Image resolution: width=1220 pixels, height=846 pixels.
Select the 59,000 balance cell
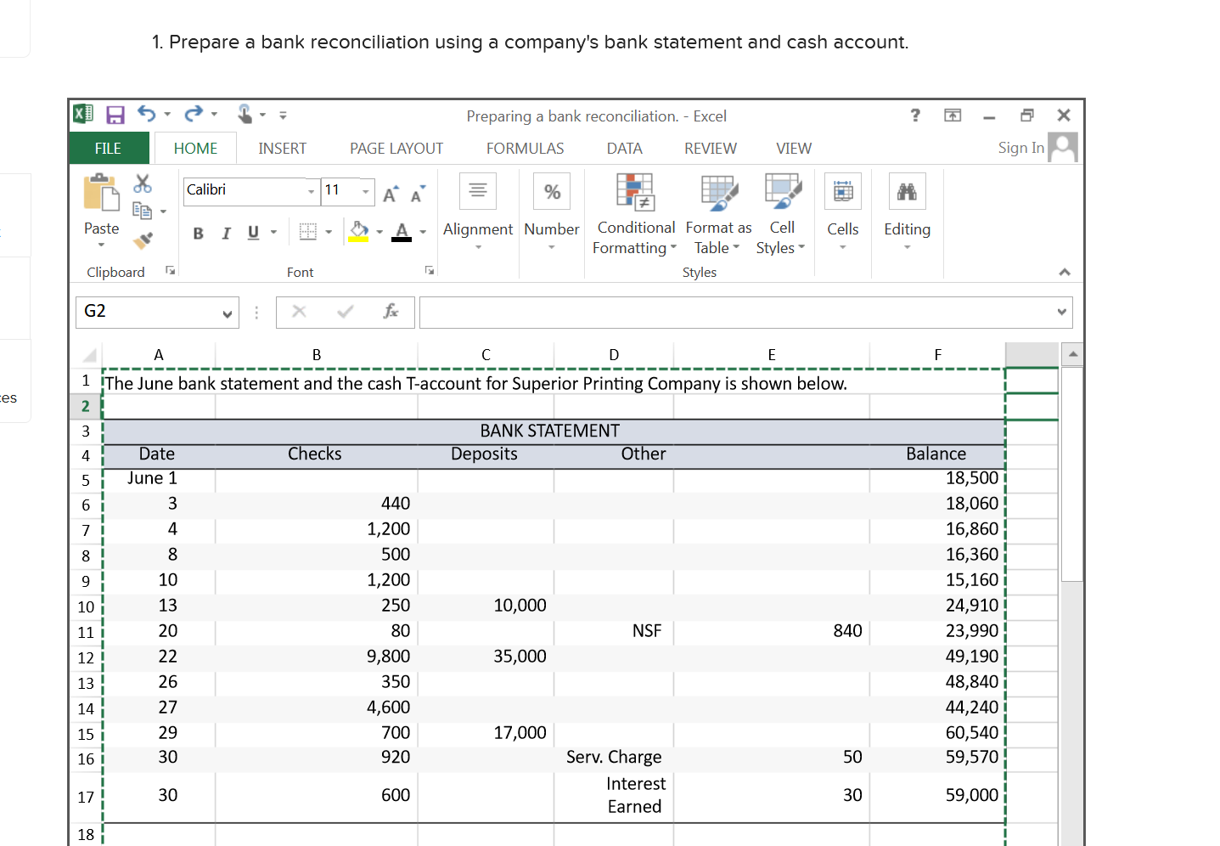[x=937, y=796]
